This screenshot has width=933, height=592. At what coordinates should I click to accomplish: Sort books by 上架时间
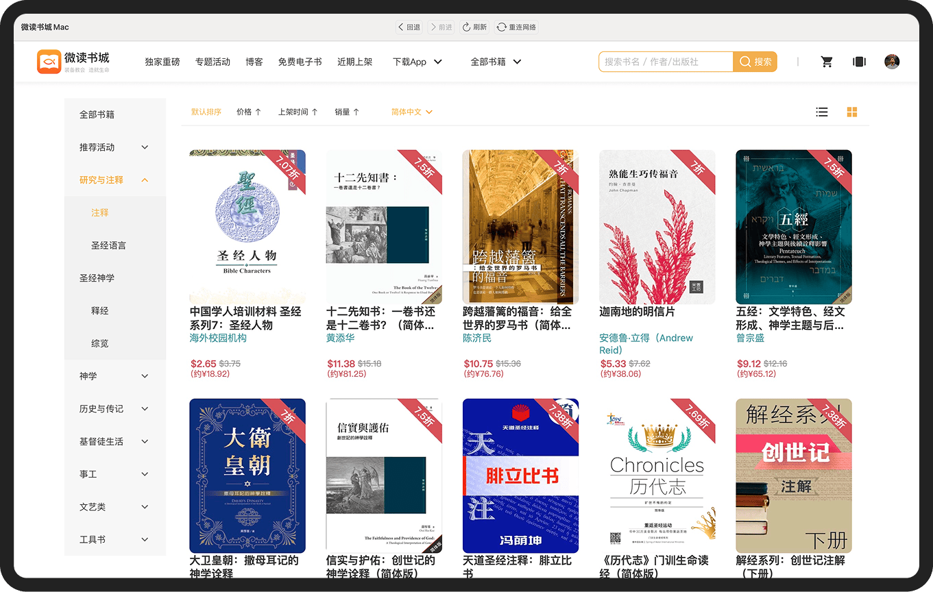click(298, 112)
